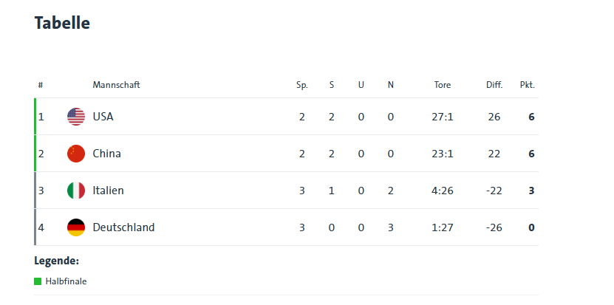Select the Italien team name
The width and height of the screenshot is (614, 305).
point(108,191)
